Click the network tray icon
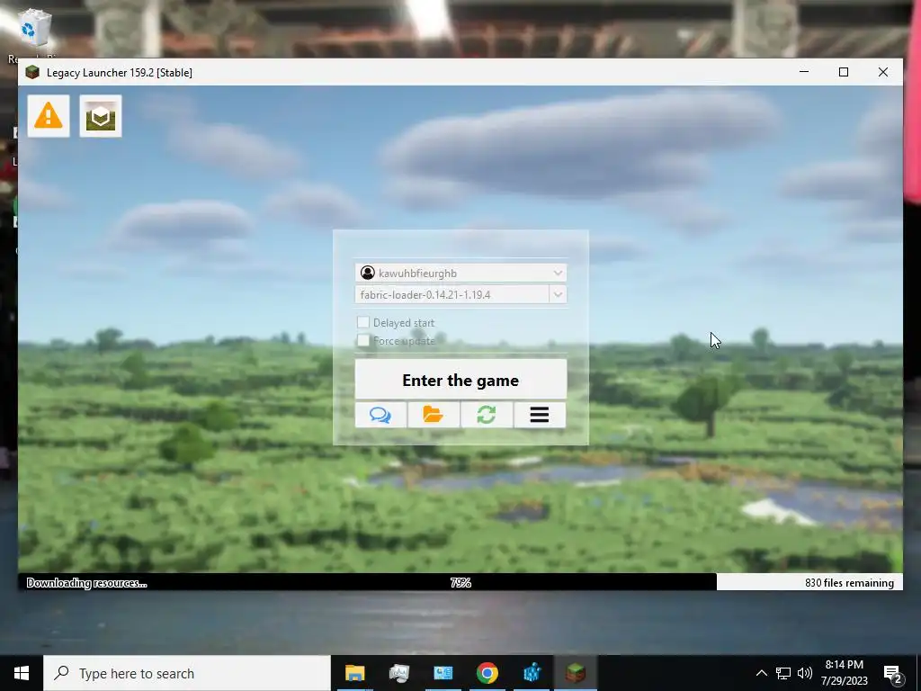Screen dimensions: 921x691 pyautogui.click(x=783, y=673)
